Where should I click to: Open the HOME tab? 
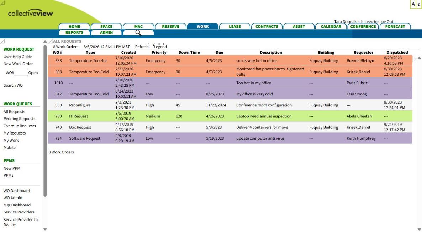(74, 26)
